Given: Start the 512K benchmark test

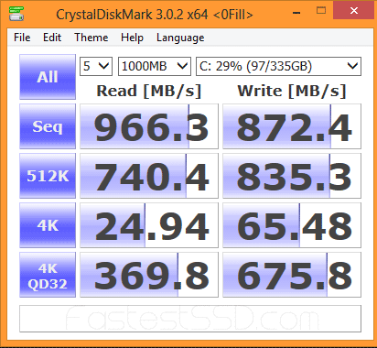Looking at the screenshot, I should [48, 176].
